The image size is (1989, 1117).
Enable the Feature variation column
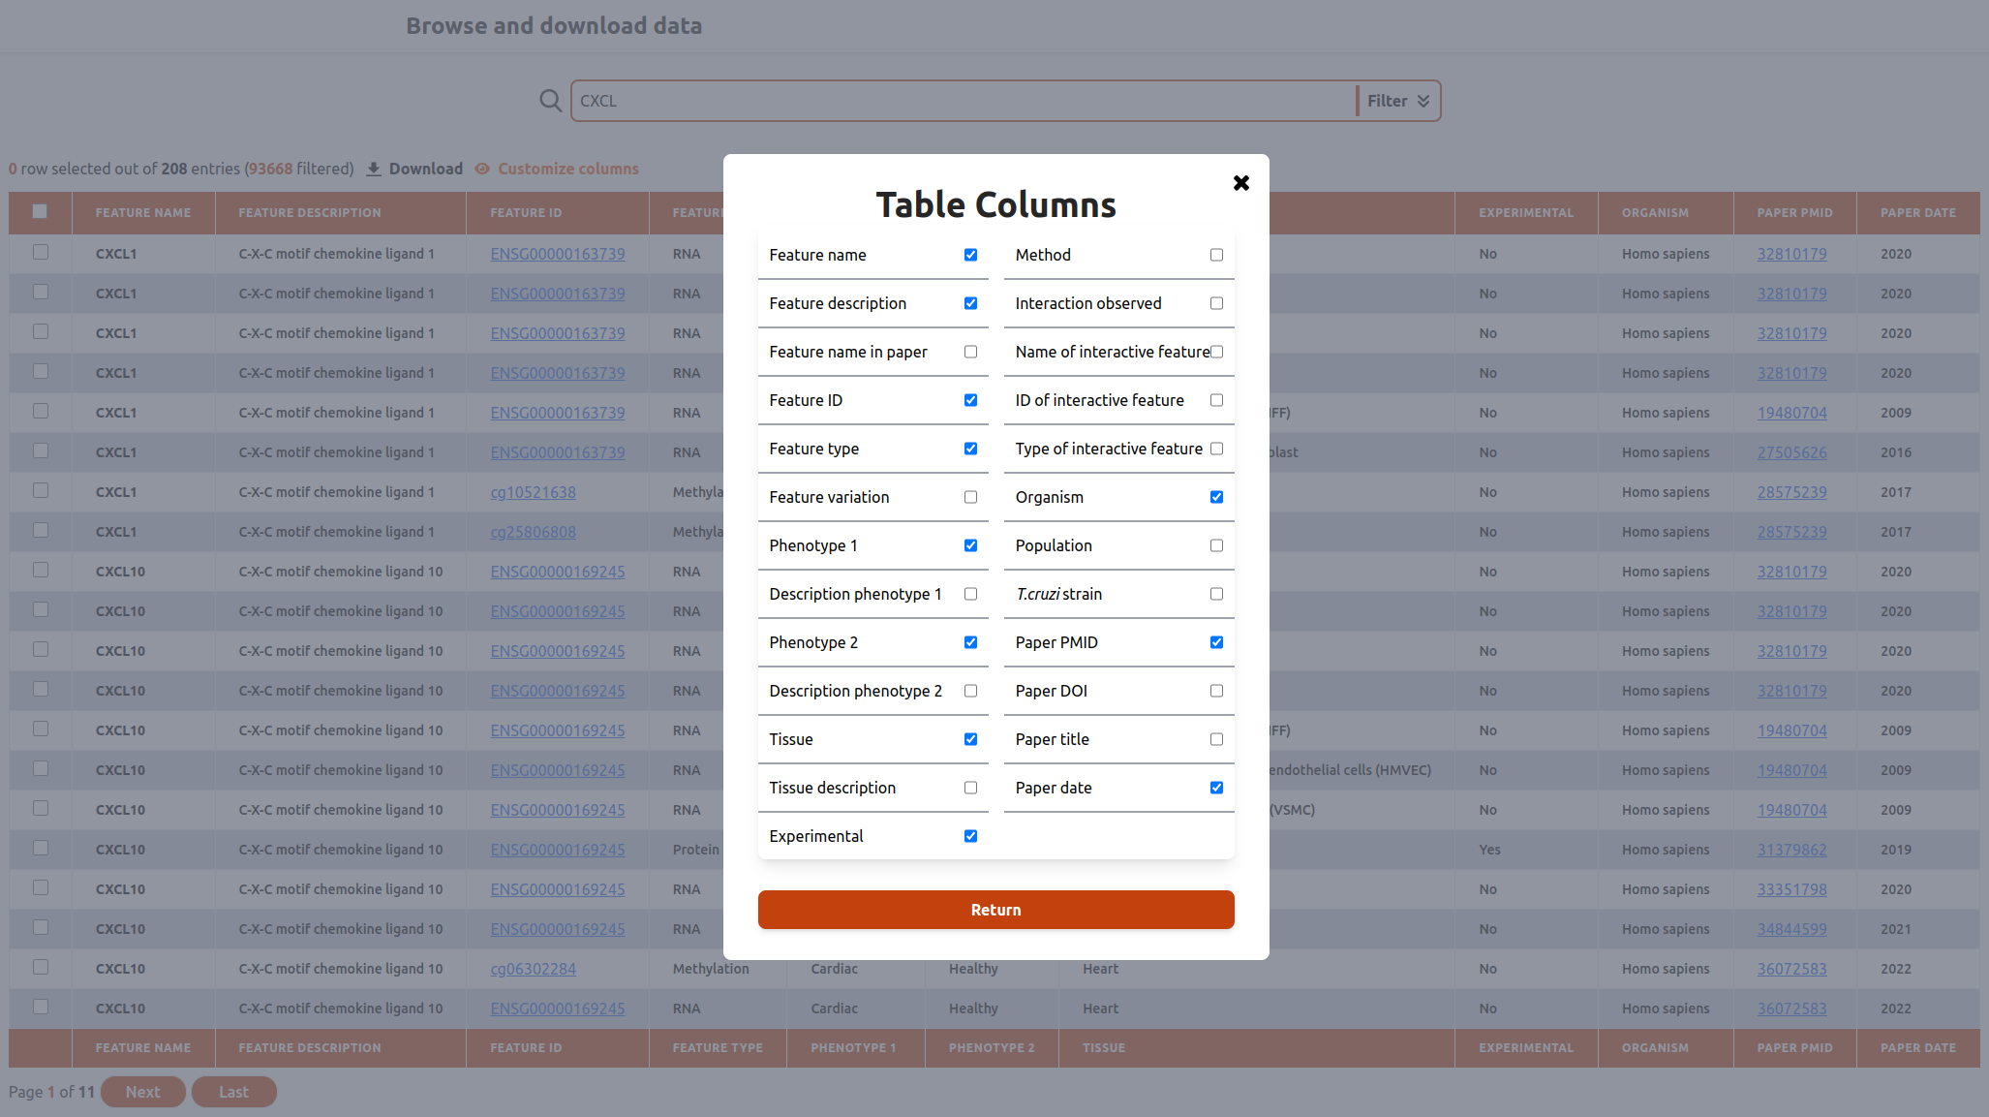tap(970, 497)
